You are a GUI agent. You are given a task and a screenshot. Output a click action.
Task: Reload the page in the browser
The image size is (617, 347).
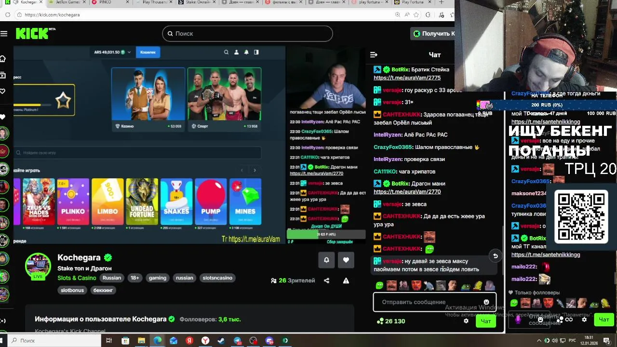[7, 15]
